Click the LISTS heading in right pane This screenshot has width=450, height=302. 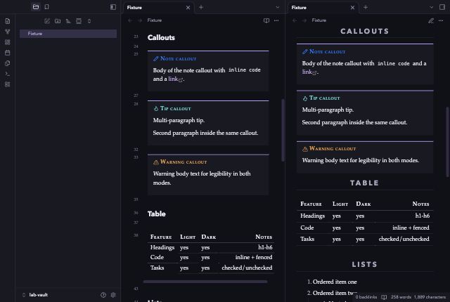364,264
